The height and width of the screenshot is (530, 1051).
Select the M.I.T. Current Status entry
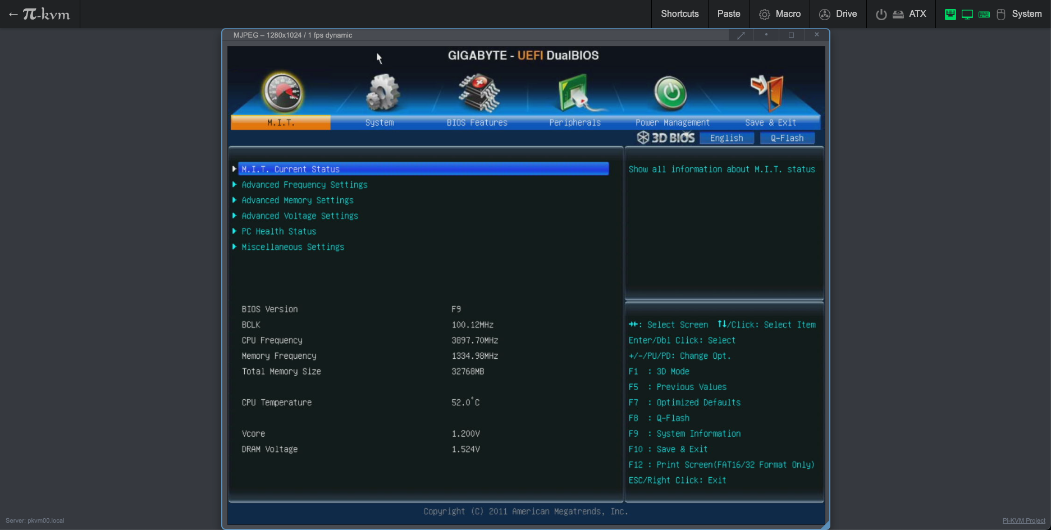pyautogui.click(x=423, y=169)
